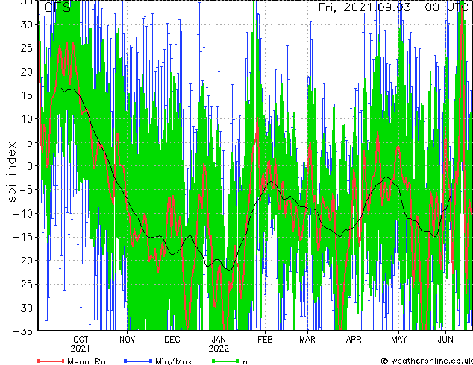Click the y-axis value -20

click(23, 261)
